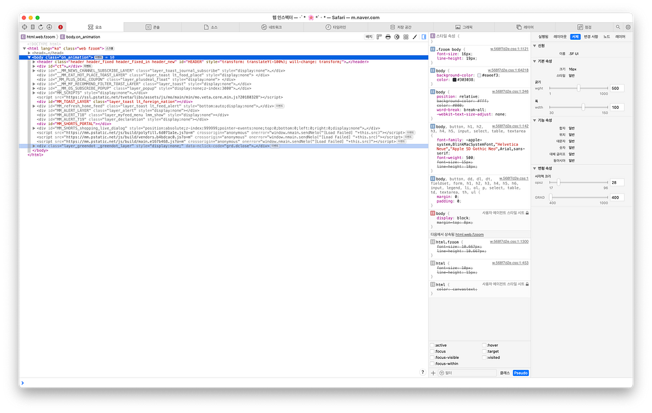Open the 그래픽 Graphics tab
This screenshot has width=652, height=413.
click(464, 27)
